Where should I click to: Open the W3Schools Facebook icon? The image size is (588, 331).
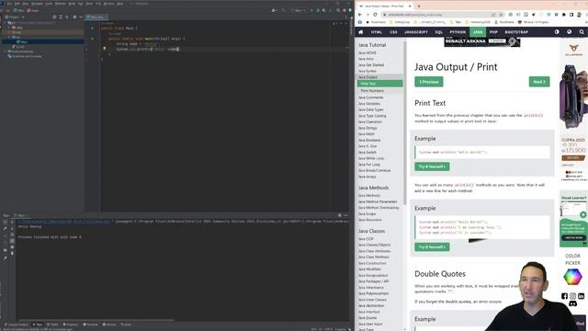564,296
